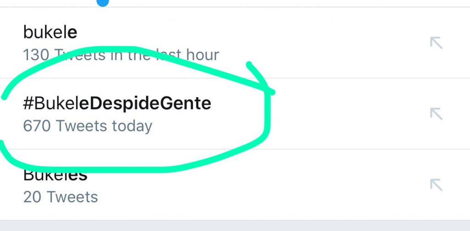Click the blue dot at the top edge
470x231 pixels.
point(103,3)
